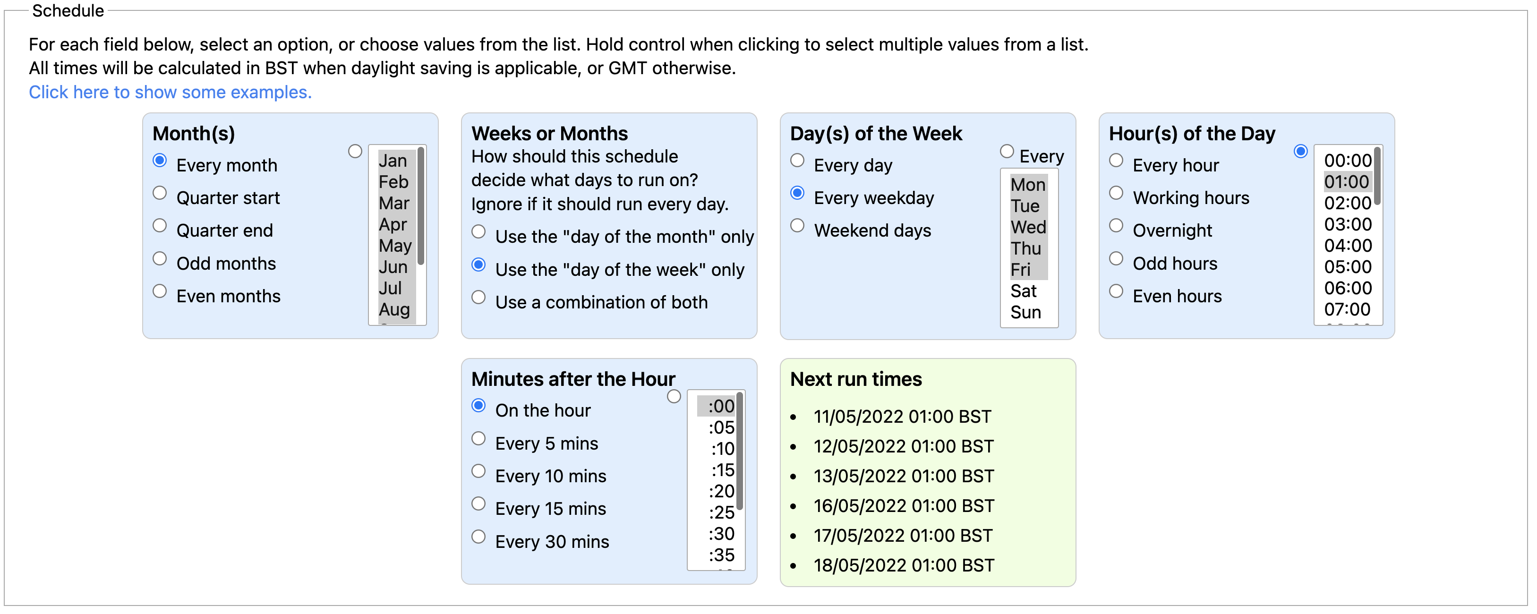Click the minutes list scrollbar
This screenshot has height=614, width=1537.
(x=739, y=452)
